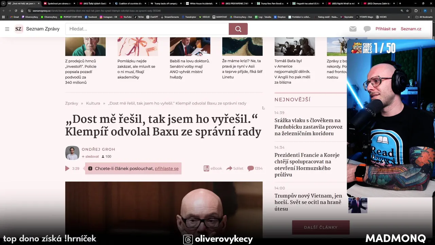Open the Pomlázku nejde zakázat thumbnail
435x245 pixels.
coord(138,47)
